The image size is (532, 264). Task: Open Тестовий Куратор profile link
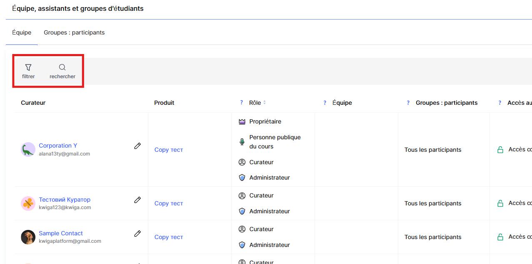(65, 200)
